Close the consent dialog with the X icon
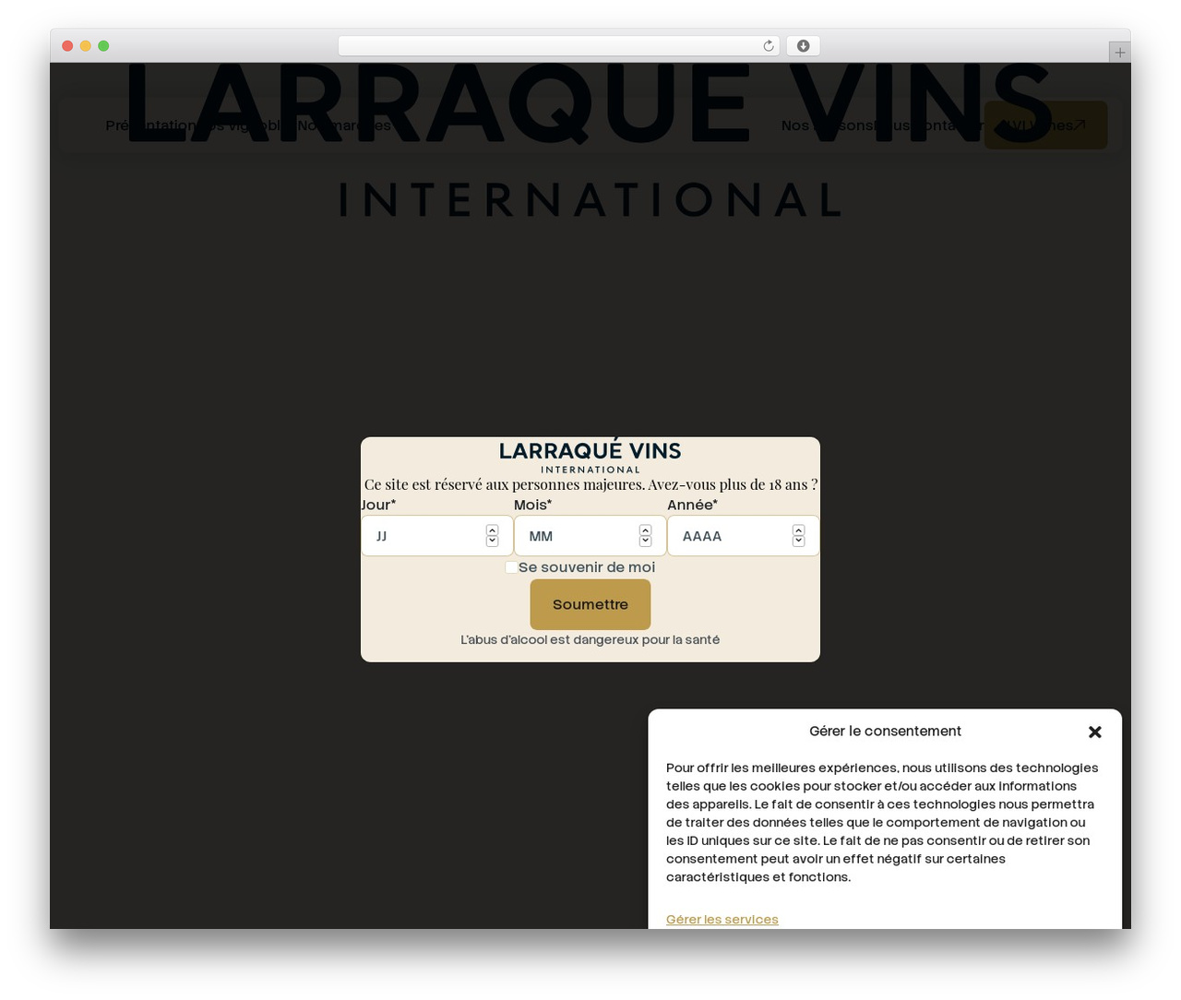 pos(1095,732)
